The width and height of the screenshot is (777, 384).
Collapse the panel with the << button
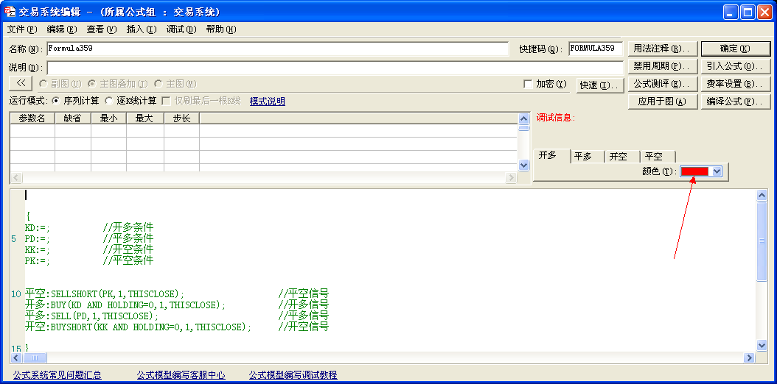pos(21,84)
